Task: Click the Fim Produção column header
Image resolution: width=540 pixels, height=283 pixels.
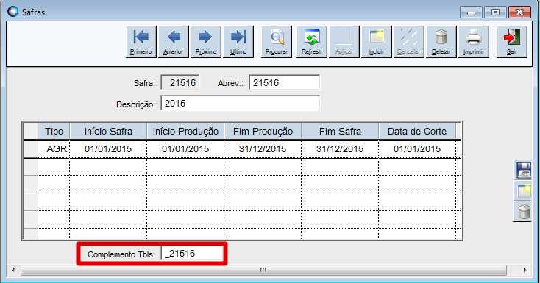Action: tap(263, 131)
